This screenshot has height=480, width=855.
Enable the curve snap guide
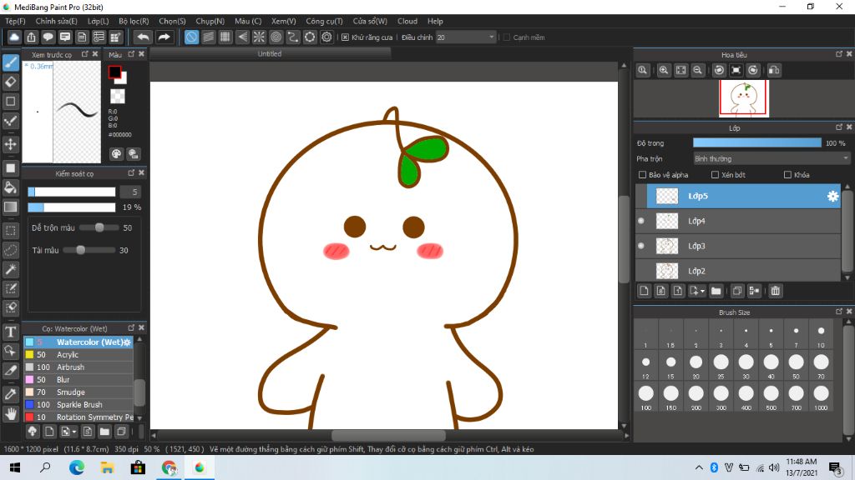click(293, 37)
